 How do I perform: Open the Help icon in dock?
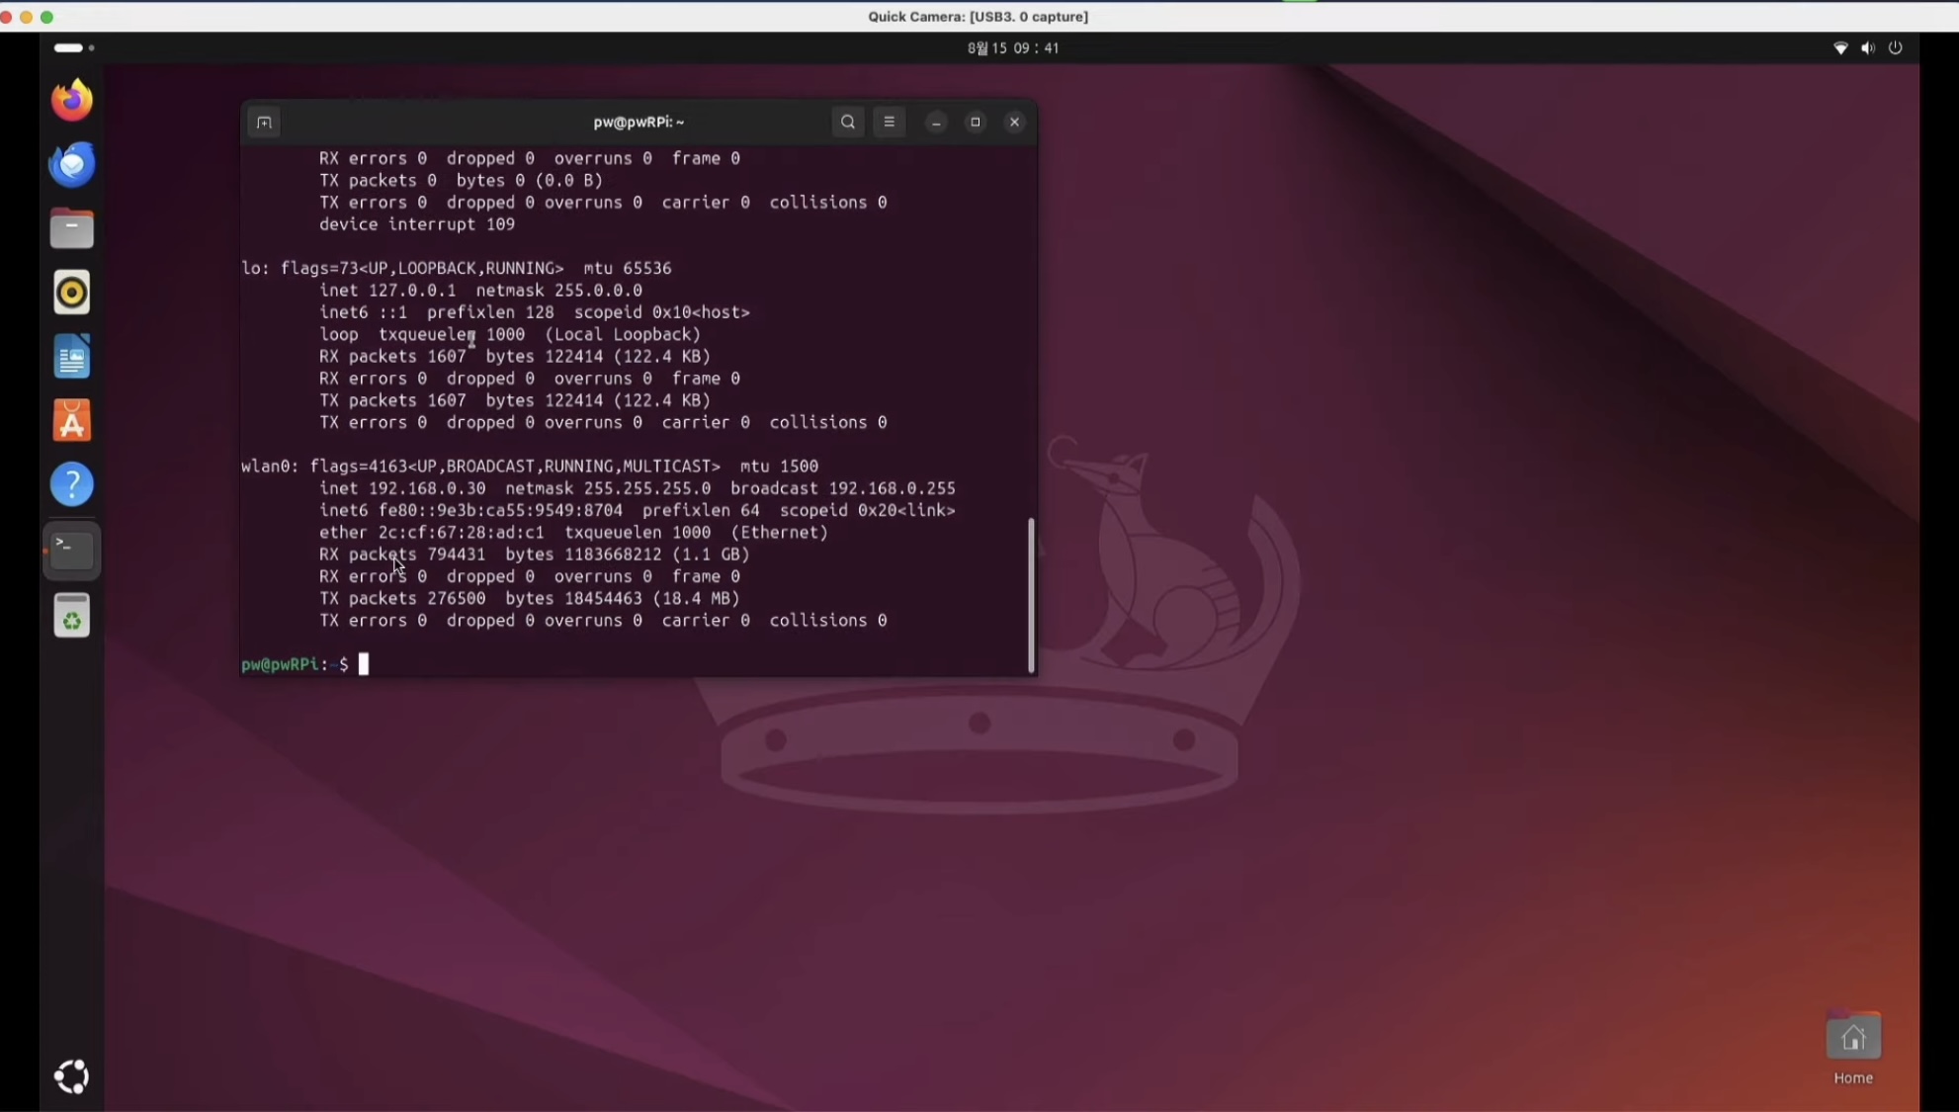pos(71,485)
